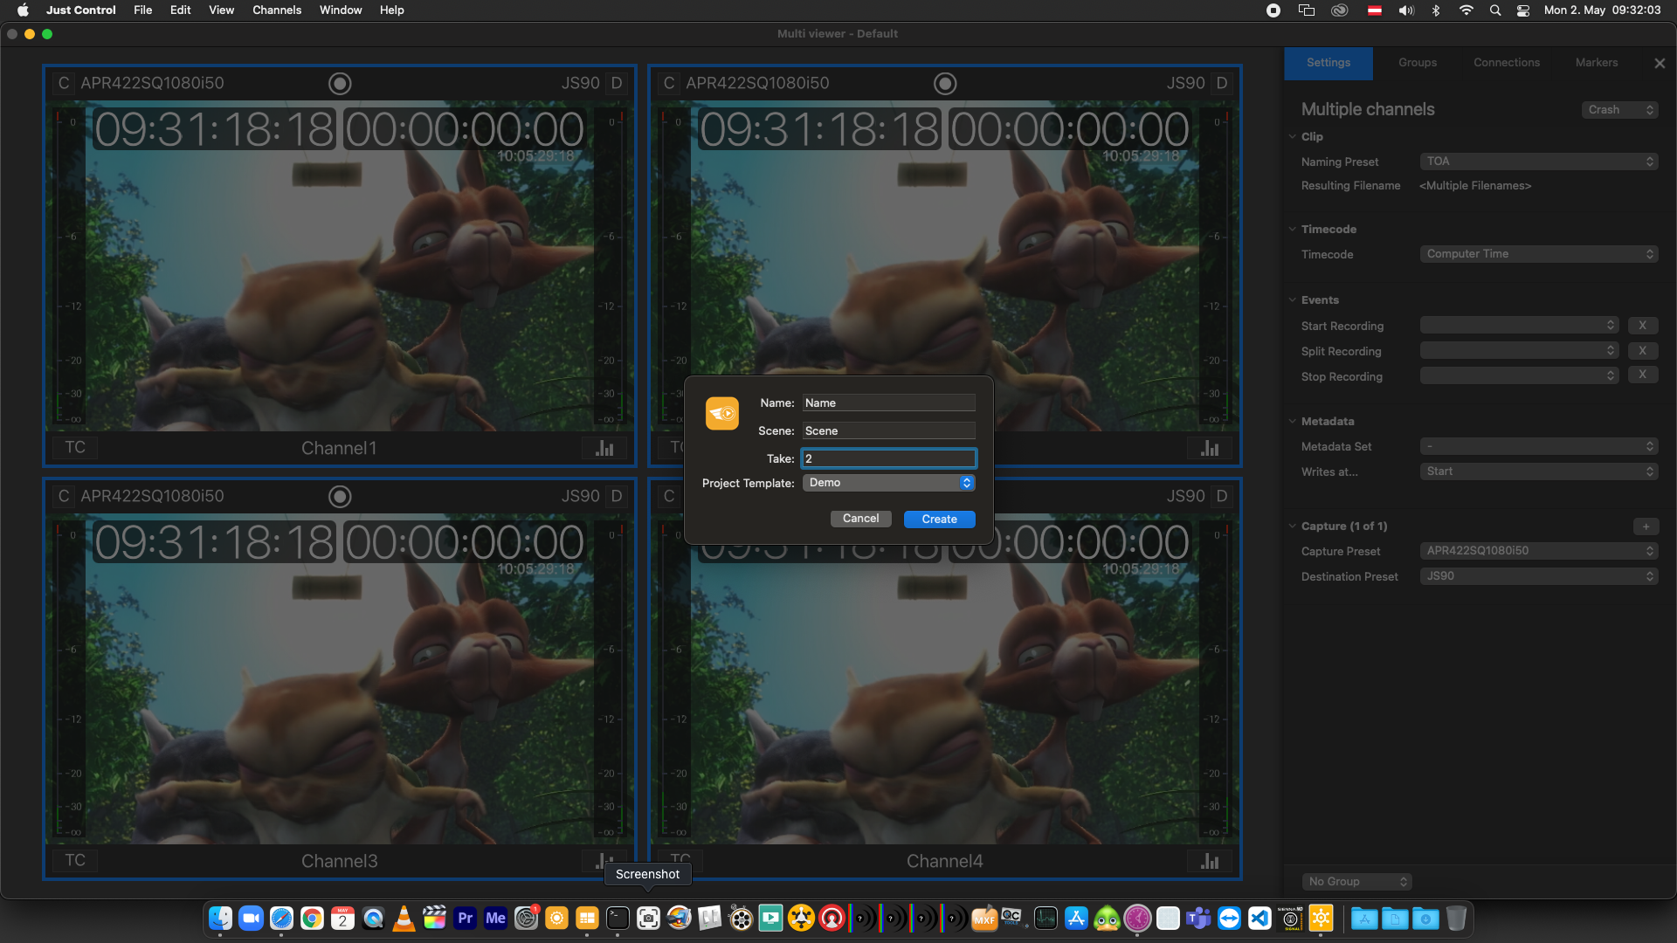Toggle the D button on Channel3
Viewport: 1677px width, 943px height.
pyautogui.click(x=617, y=496)
